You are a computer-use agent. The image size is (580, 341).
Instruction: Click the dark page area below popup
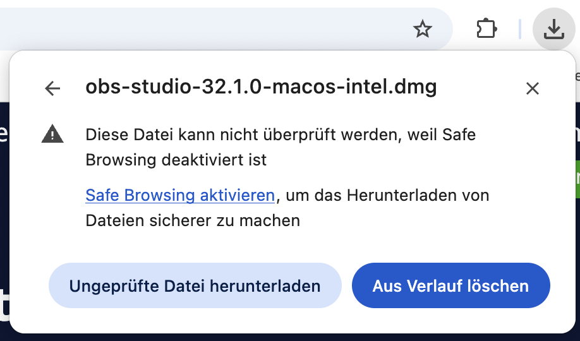[291, 337]
